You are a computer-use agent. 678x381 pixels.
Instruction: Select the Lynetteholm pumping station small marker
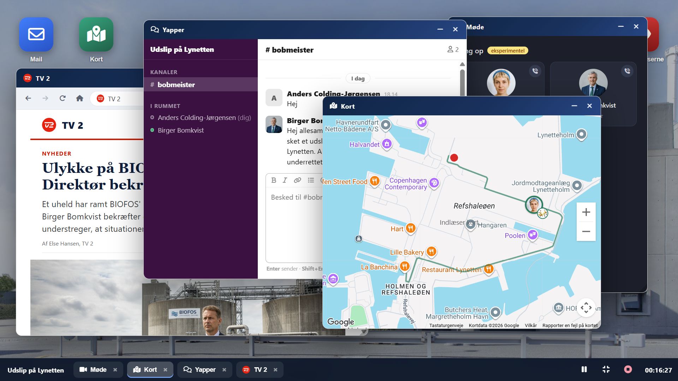tap(359, 239)
